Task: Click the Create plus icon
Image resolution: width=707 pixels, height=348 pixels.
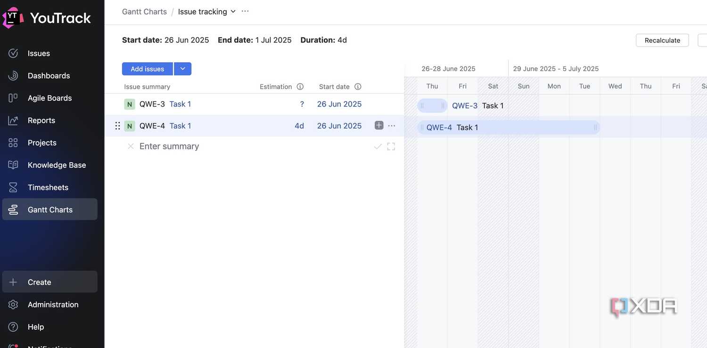Action: tap(13, 282)
